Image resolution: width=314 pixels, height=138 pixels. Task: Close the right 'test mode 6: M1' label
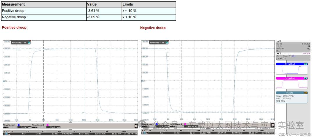pos(167,42)
